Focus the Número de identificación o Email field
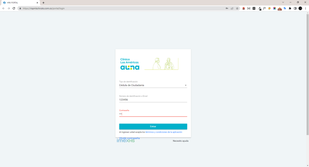Screen dimensions: 309x167 point(153,100)
